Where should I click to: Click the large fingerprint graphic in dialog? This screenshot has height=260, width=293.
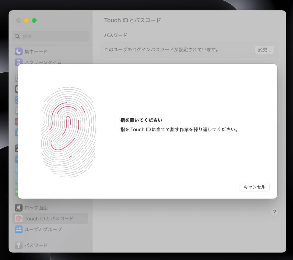pyautogui.click(x=69, y=132)
